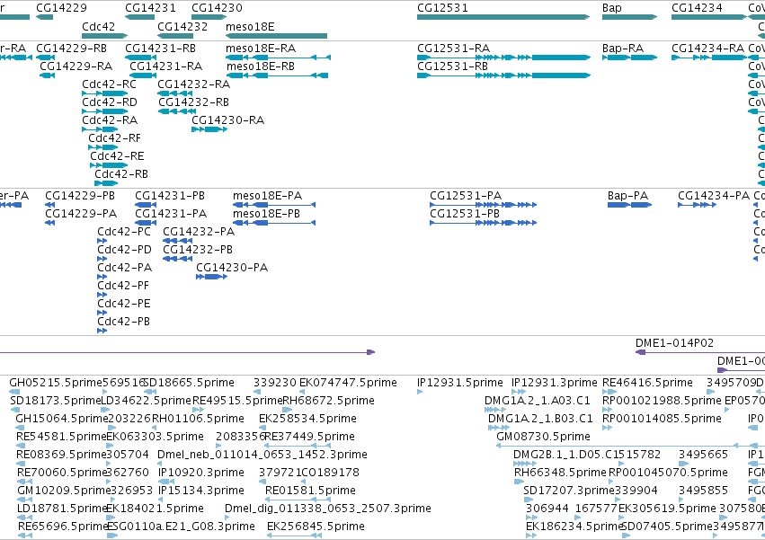The image size is (765, 540).
Task: Select EST label RP001045070.5prime
Action: coord(669,473)
